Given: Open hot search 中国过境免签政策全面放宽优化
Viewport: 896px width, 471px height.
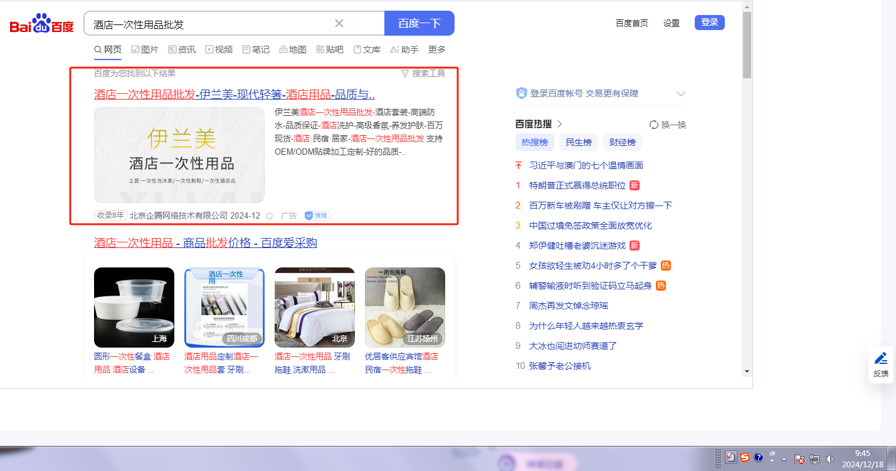Looking at the screenshot, I should [591, 225].
